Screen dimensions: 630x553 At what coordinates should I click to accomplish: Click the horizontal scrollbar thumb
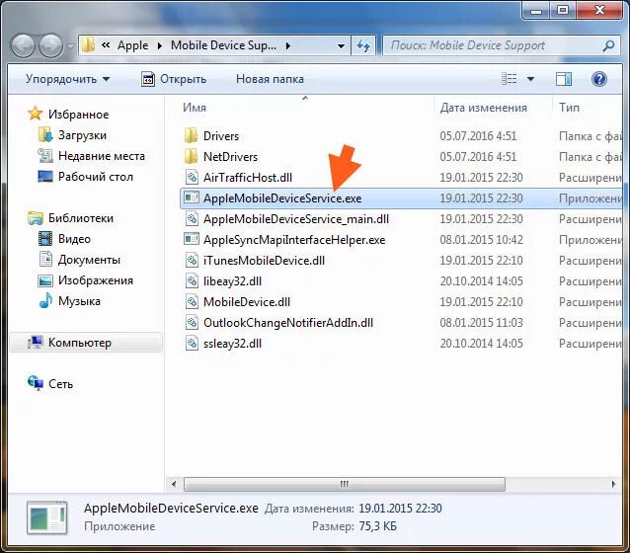[345, 484]
